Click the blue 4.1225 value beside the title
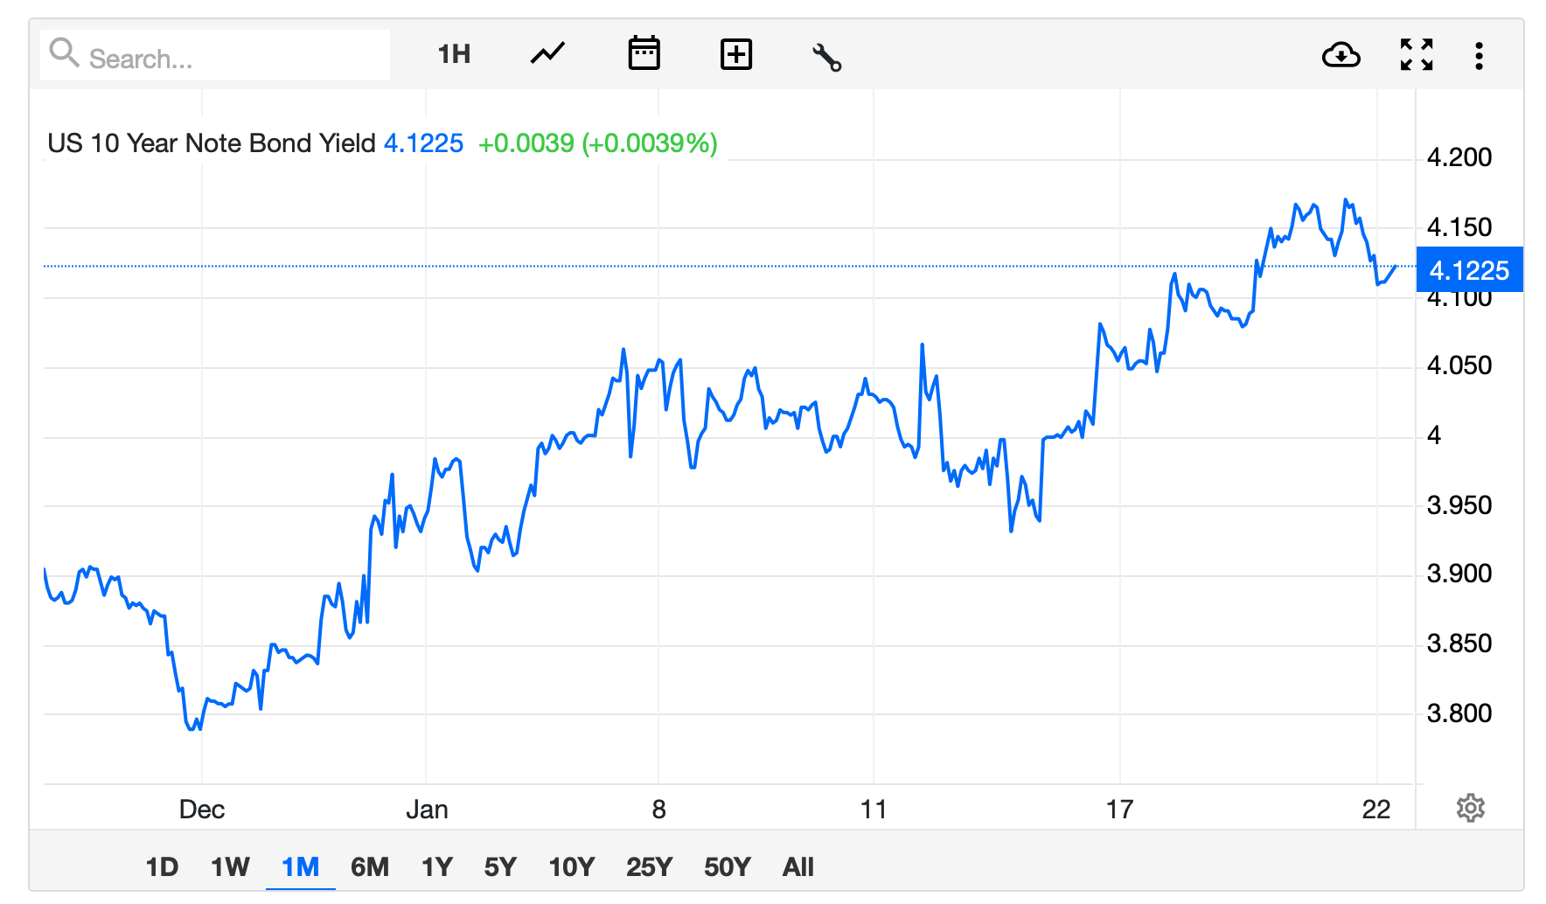This screenshot has width=1546, height=904. coord(424,143)
